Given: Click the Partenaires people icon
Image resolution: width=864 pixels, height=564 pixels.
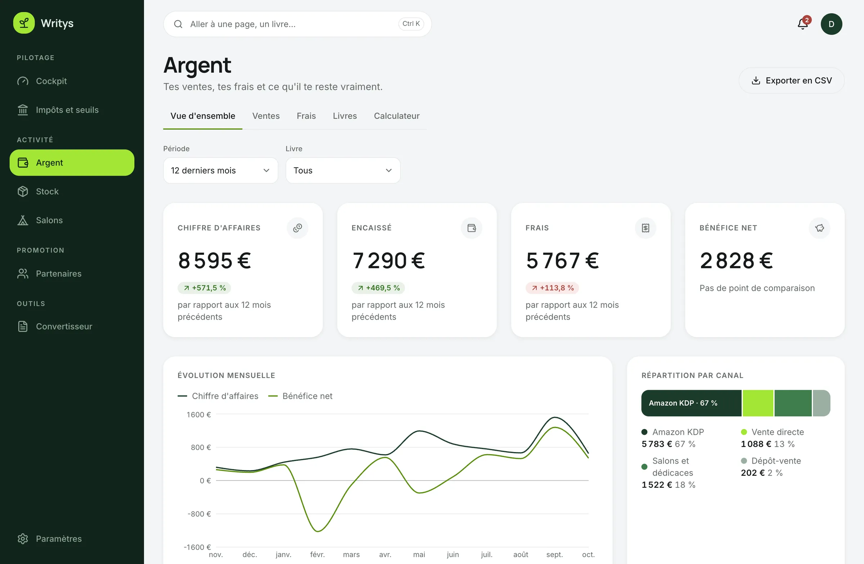Looking at the screenshot, I should 23,274.
